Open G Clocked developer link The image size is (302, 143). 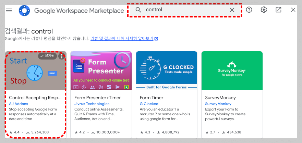[x=149, y=104]
